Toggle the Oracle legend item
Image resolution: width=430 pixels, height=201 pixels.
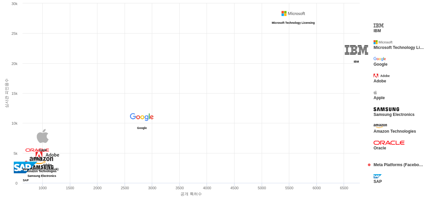coord(380,148)
